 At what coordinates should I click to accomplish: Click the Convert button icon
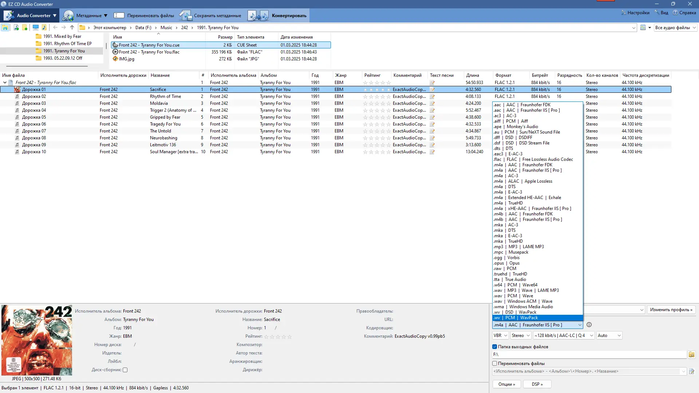(x=258, y=16)
